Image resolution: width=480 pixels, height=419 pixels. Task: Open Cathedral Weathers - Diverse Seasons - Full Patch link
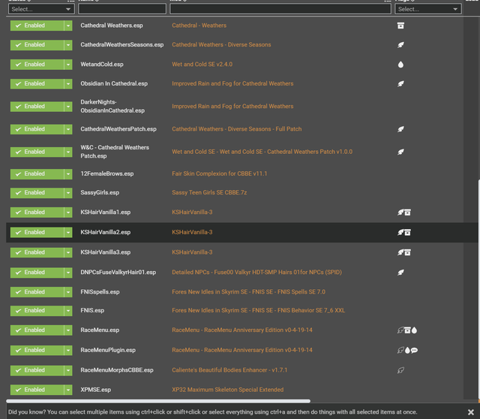click(x=237, y=129)
